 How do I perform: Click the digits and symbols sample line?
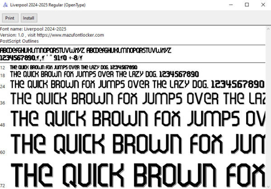coord(41,58)
